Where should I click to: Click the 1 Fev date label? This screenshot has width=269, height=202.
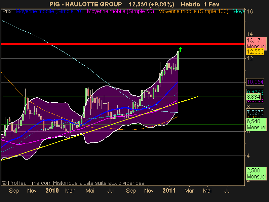point(212,4)
